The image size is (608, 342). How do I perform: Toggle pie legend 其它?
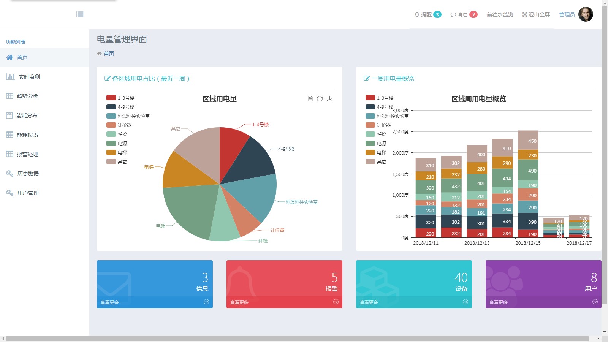(x=117, y=161)
